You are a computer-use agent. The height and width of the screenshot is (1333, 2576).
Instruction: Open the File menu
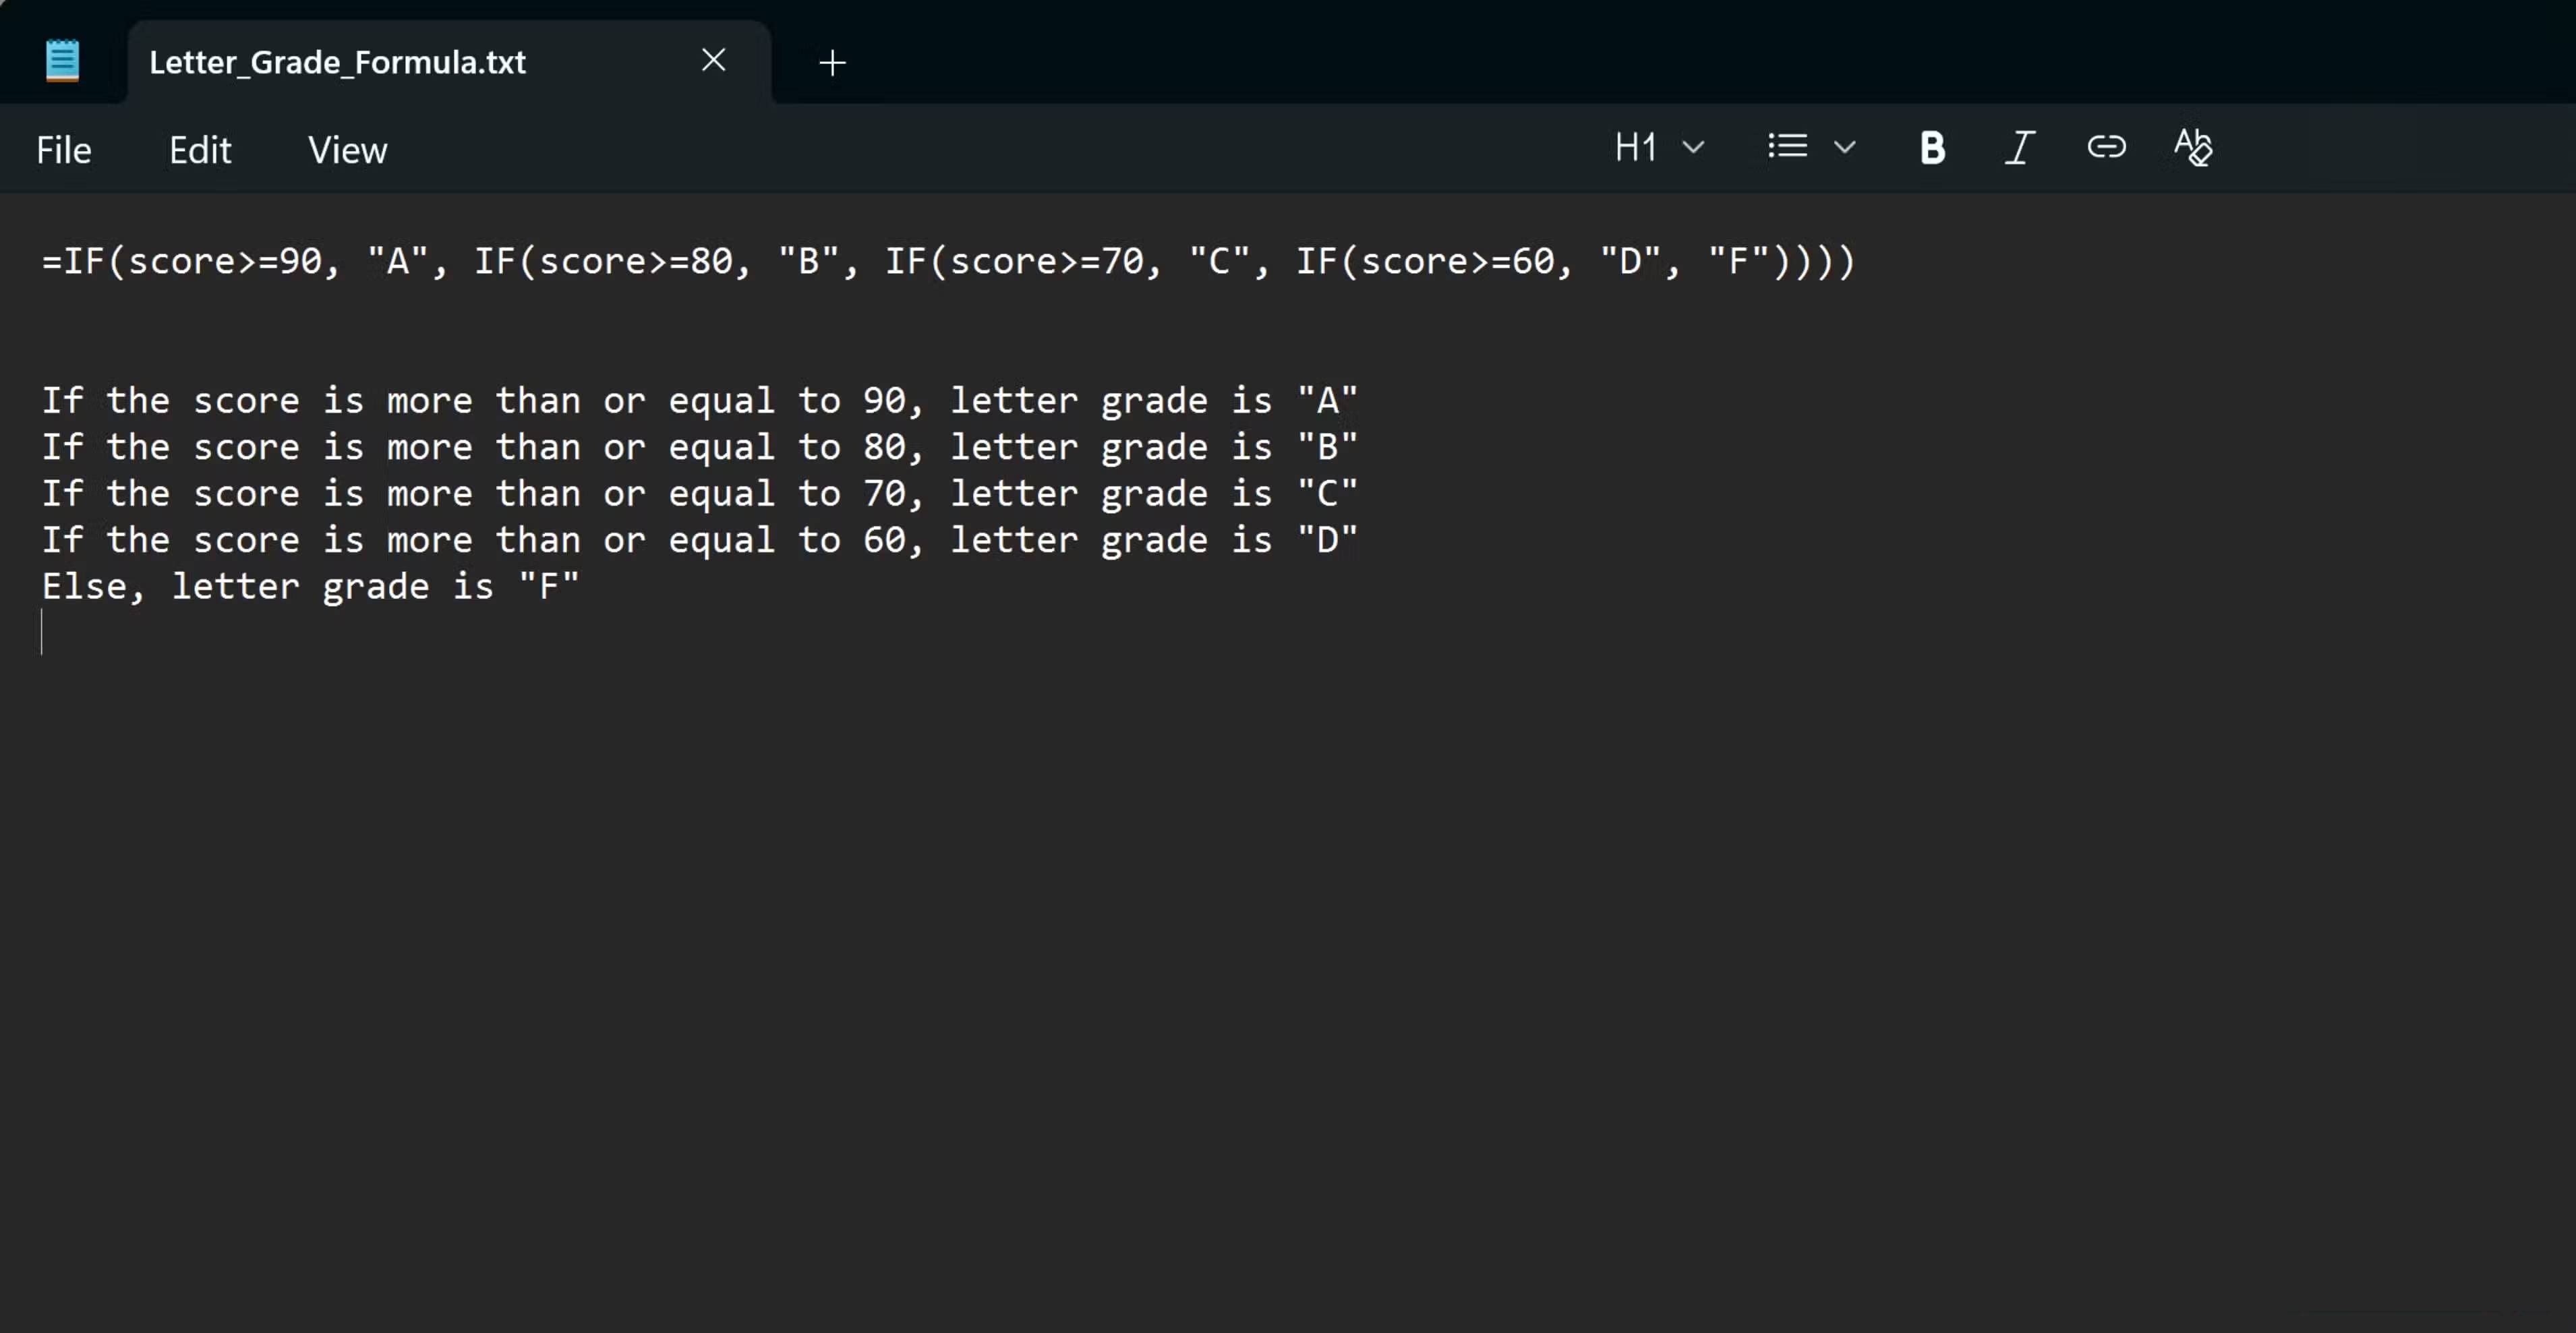click(64, 150)
